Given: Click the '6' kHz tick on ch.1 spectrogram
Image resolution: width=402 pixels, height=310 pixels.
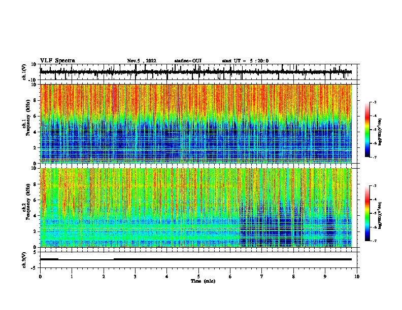Looking at the screenshot, I should pyautogui.click(x=35, y=117).
